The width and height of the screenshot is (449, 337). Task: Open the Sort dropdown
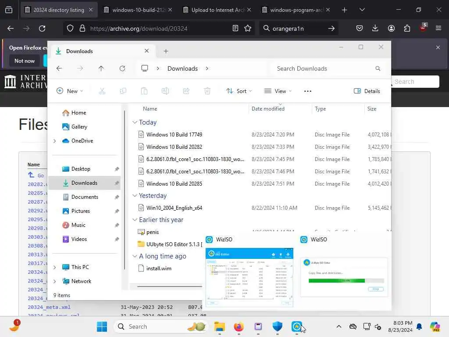(239, 91)
